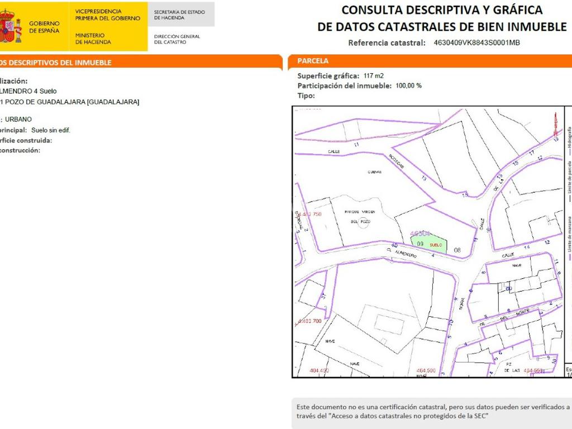Click the orange 'PARCELA' section header
The image size is (572, 429).
[313, 61]
